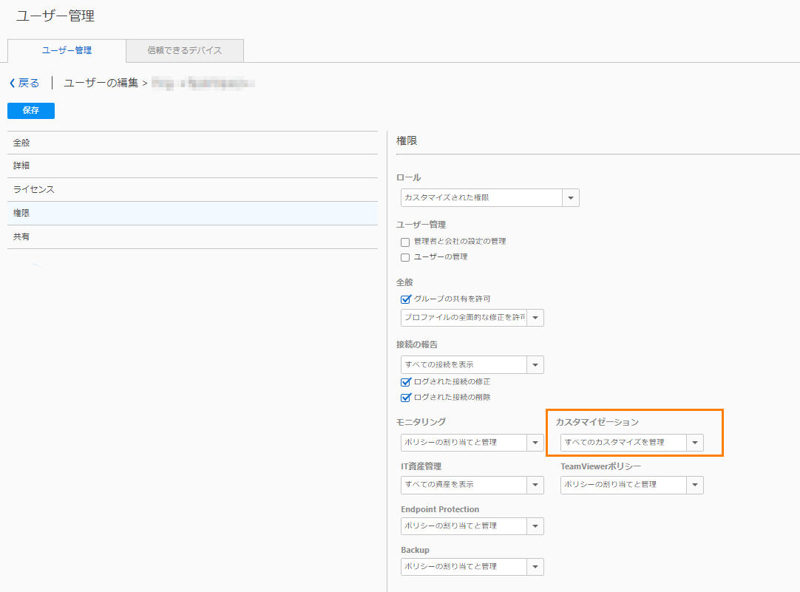Viewport: 800px width, 592px height.
Task: Uncheck グループの共有を許可
Action: click(406, 299)
